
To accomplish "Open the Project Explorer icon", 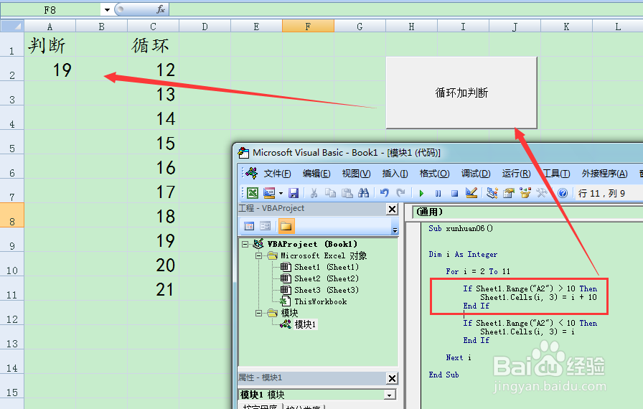I will (492, 192).
